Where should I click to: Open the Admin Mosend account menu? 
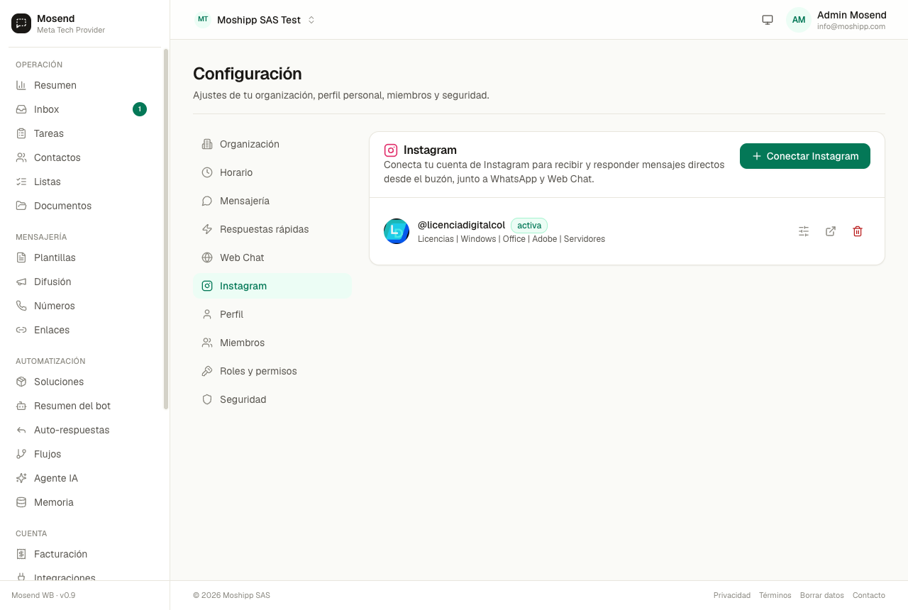tap(836, 20)
